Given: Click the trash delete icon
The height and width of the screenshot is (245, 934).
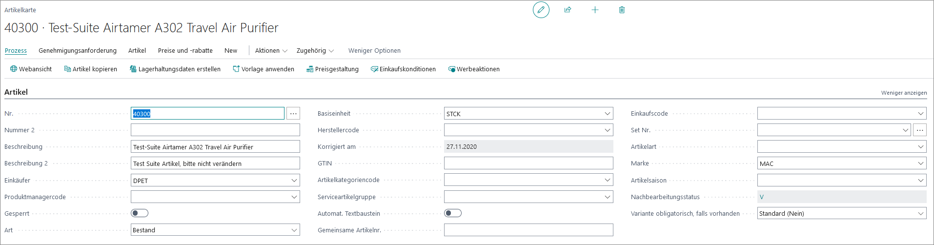Looking at the screenshot, I should point(622,10).
